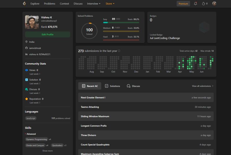Click the streak flame icon
The height and width of the screenshot is (155, 231).
(x=203, y=3)
